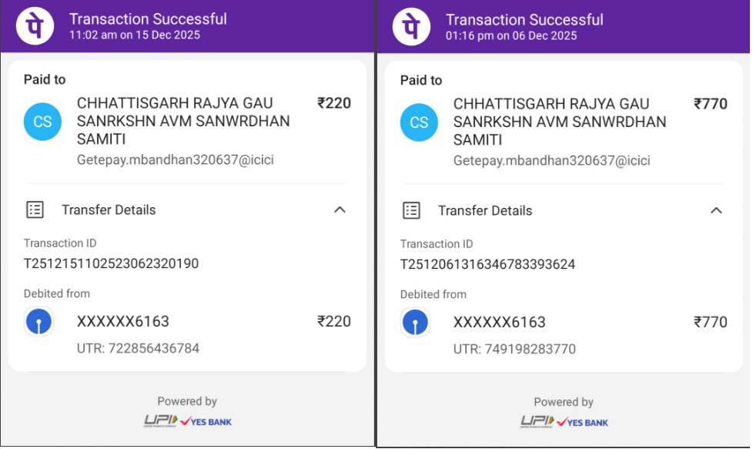This screenshot has width=753, height=449.
Task: Click Transfer Details heading in 15 Dec receipt
Action: point(109,209)
